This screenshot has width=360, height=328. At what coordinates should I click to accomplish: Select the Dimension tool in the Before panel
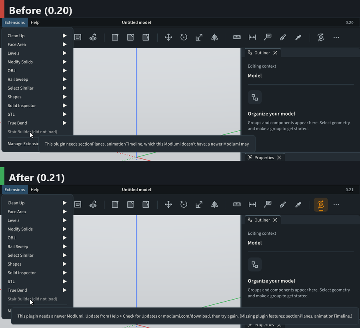(x=252, y=37)
